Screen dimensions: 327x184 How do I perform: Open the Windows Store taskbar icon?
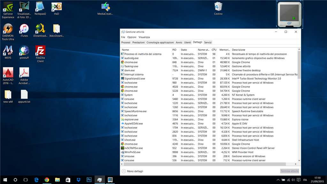click(x=68, y=180)
